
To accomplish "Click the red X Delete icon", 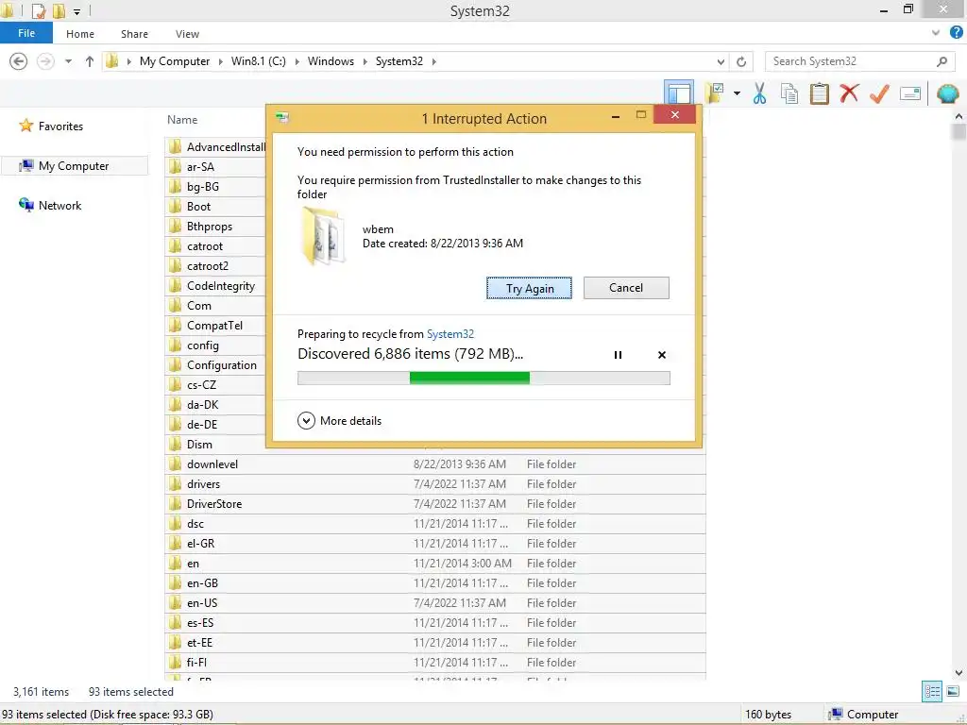I will [x=849, y=93].
